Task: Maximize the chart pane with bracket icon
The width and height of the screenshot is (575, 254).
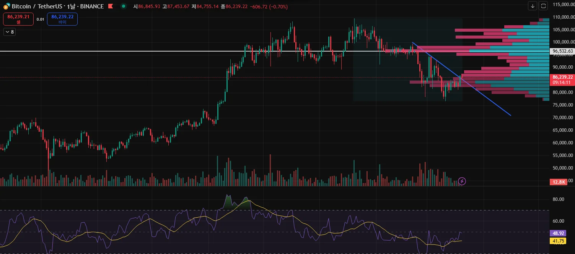Action: coord(543,6)
